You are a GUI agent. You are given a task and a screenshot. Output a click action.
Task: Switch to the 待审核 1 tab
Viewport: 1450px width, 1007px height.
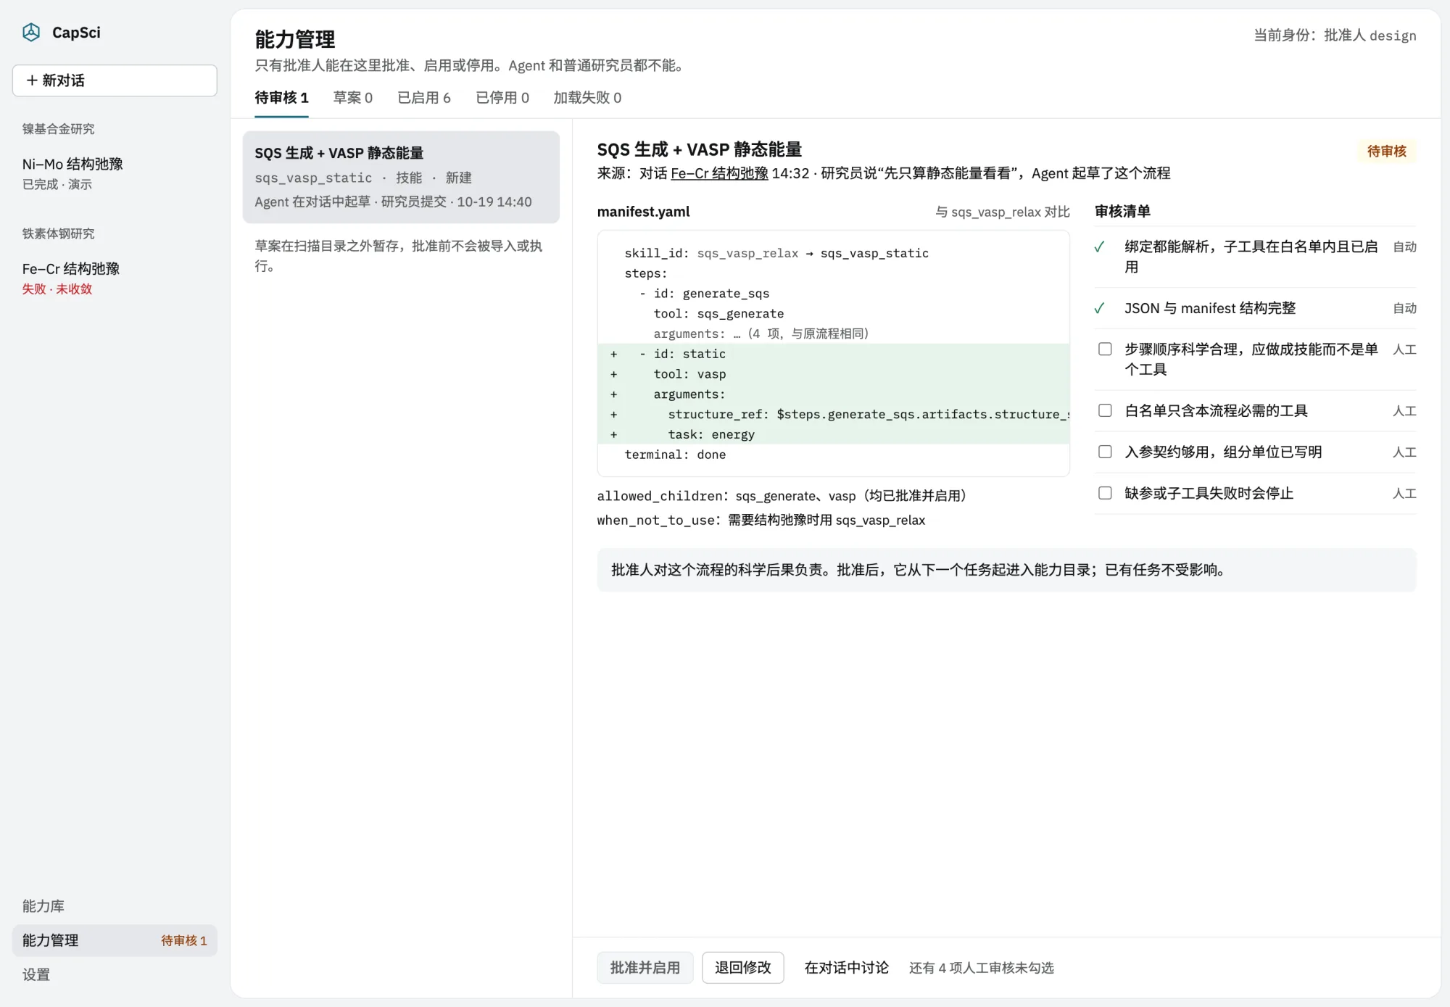pos(281,98)
